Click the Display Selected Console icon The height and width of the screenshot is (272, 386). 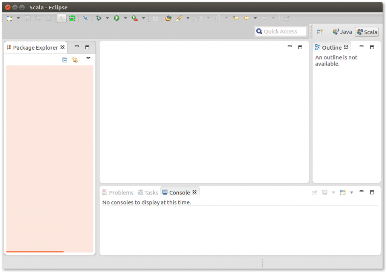point(325,192)
